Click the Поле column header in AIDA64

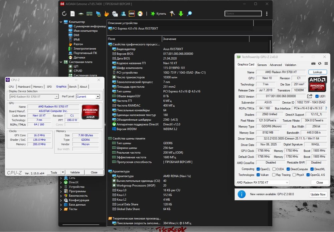pyautogui.click(x=134, y=39)
